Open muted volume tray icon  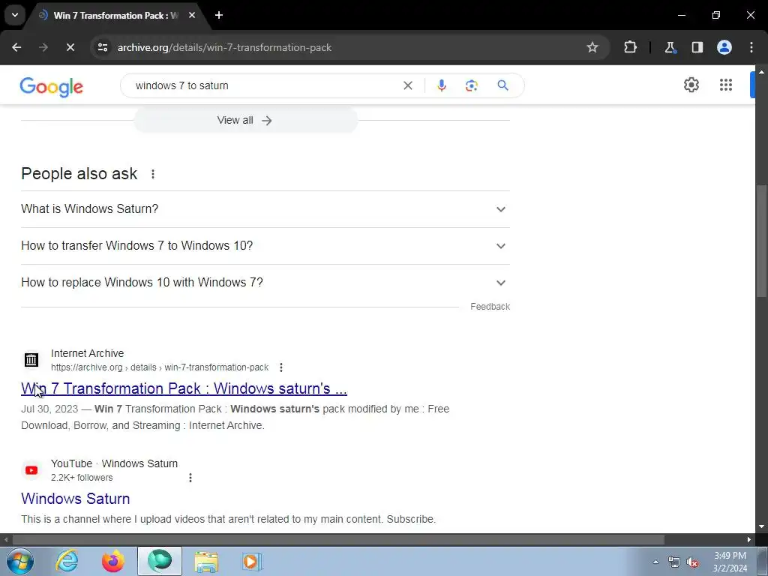coord(692,562)
